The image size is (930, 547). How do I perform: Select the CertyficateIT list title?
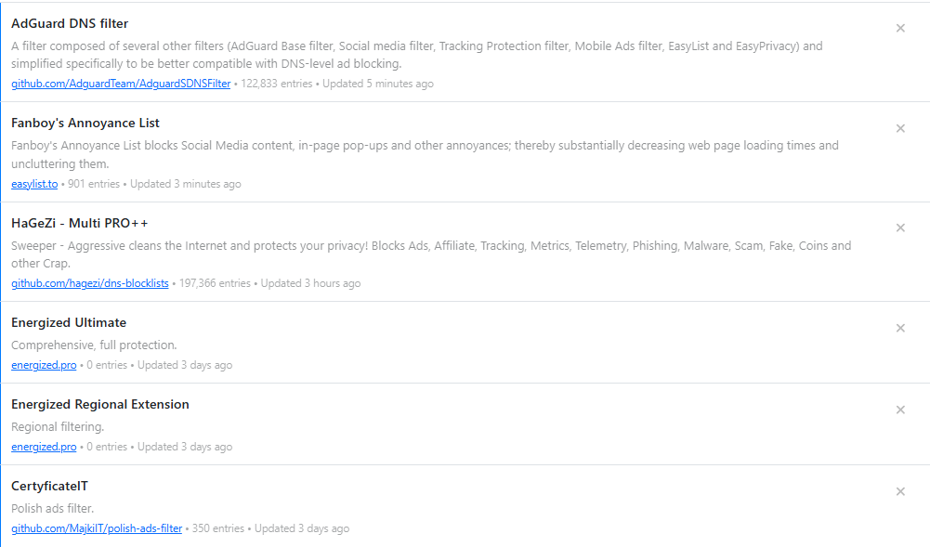(x=49, y=486)
